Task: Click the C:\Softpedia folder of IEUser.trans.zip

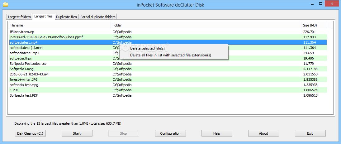Action: [x=122, y=32]
